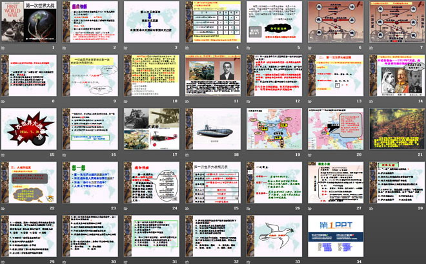426x264 pixels.
Task: Select slide 25 第一次世界大战概况表
Action: [x=213, y=183]
